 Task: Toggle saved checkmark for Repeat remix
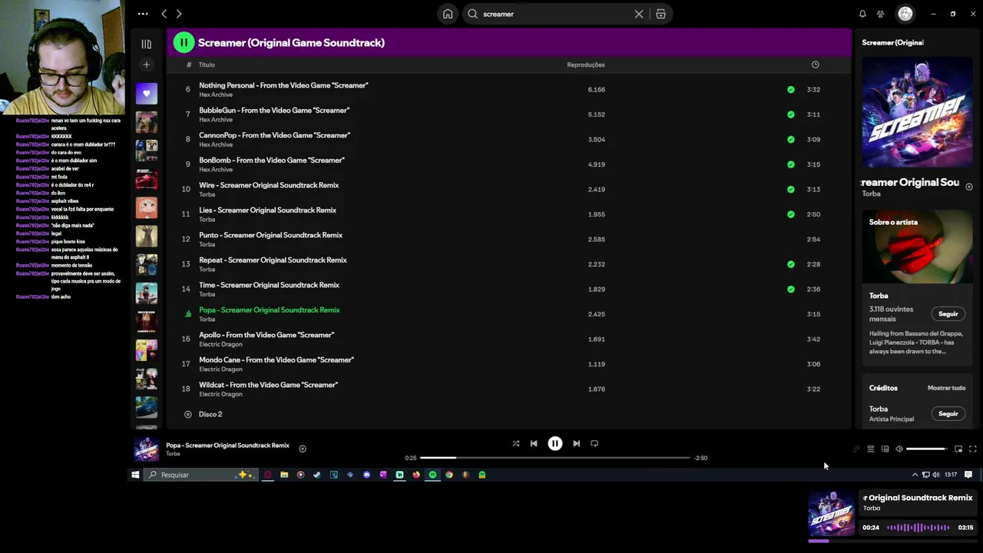(x=791, y=264)
